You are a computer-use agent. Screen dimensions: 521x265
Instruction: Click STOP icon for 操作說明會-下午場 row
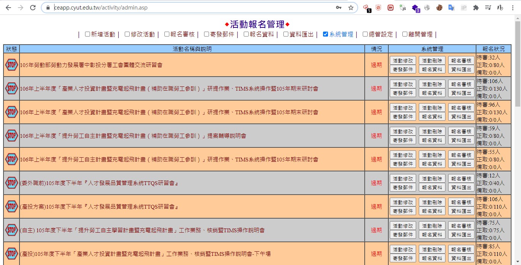pyautogui.click(x=11, y=254)
